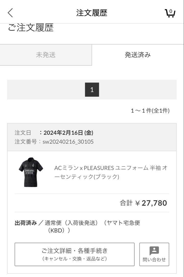The height and width of the screenshot is (277, 184).
Task: Switch to the 未発送 tab
Action: coord(46,54)
